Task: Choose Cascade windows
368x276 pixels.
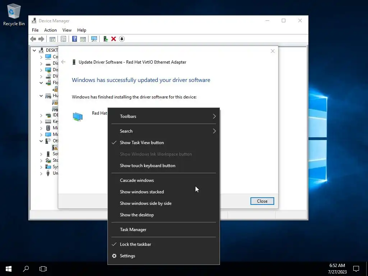Action: coord(164,180)
